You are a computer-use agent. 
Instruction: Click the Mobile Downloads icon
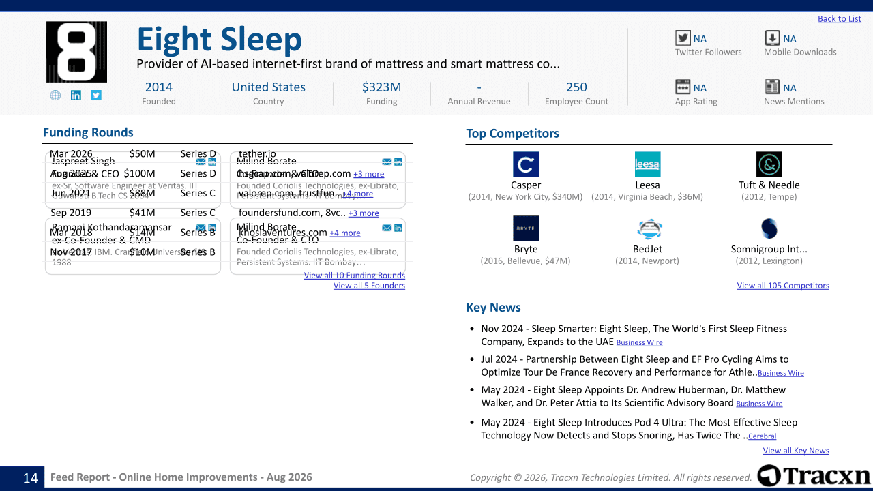coord(772,38)
